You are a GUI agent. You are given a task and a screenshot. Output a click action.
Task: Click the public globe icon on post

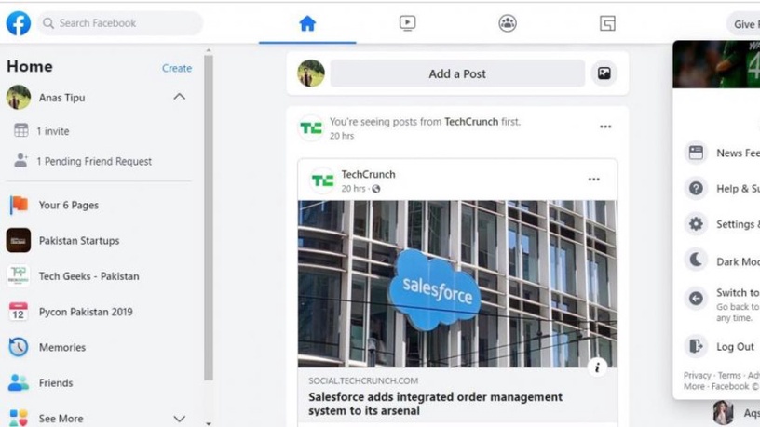point(376,189)
